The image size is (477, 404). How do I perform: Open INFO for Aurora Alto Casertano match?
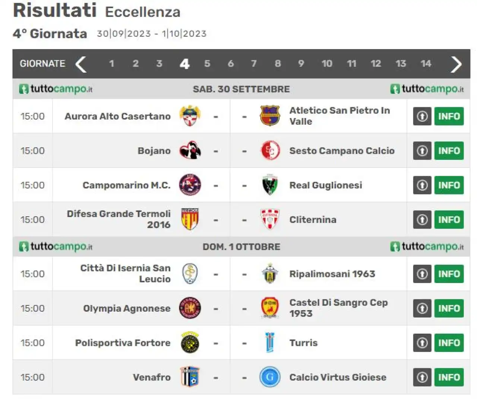coord(449,116)
